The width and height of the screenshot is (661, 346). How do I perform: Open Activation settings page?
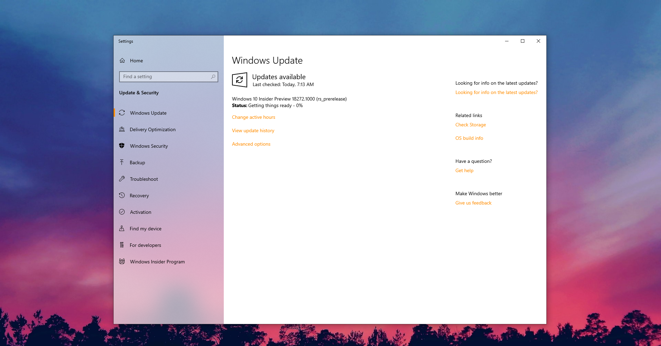pos(169,212)
